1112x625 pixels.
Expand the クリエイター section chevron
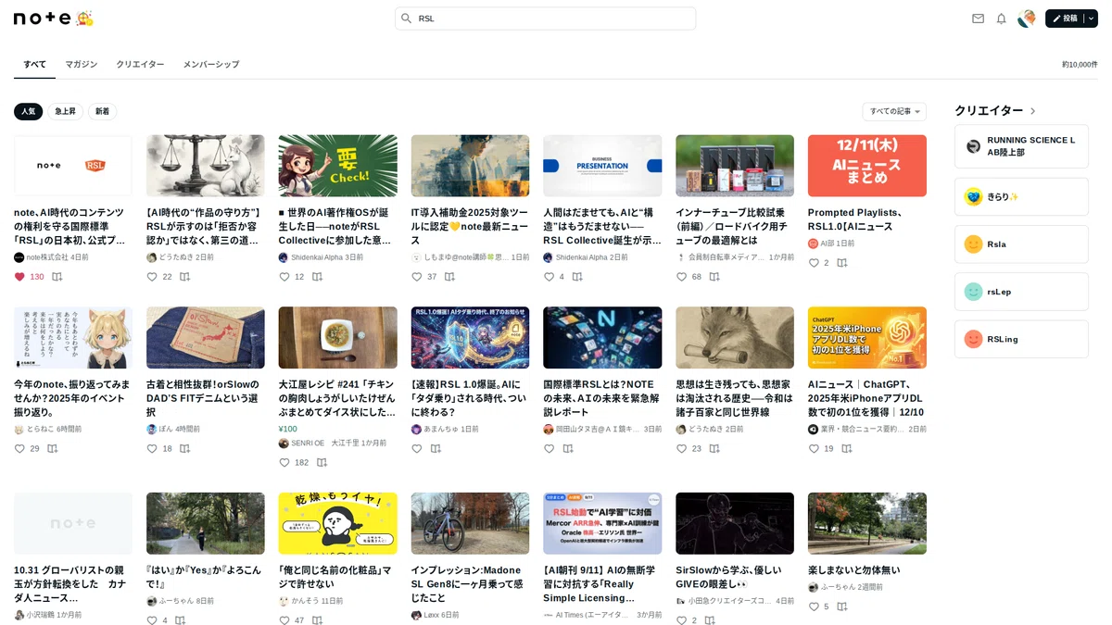click(1033, 111)
